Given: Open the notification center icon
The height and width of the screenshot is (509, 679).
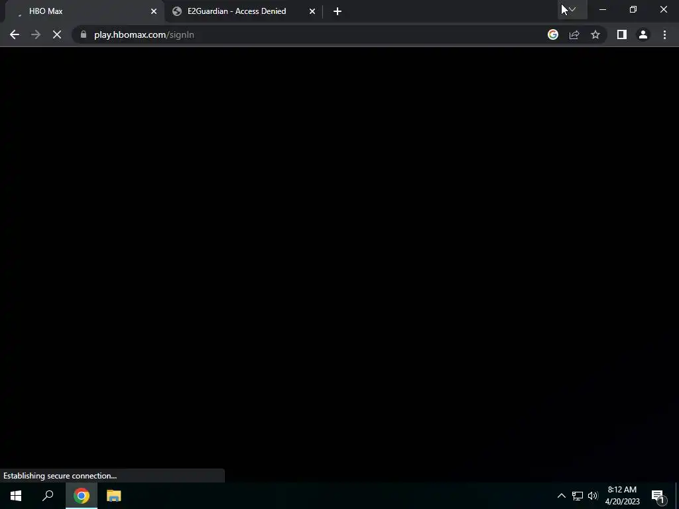Looking at the screenshot, I should 658,496.
